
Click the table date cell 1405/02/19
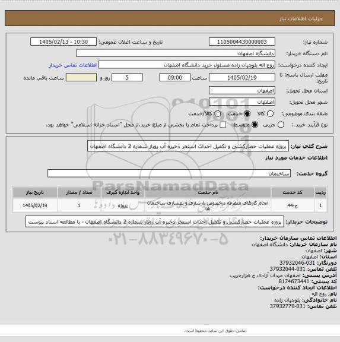pos(35,205)
